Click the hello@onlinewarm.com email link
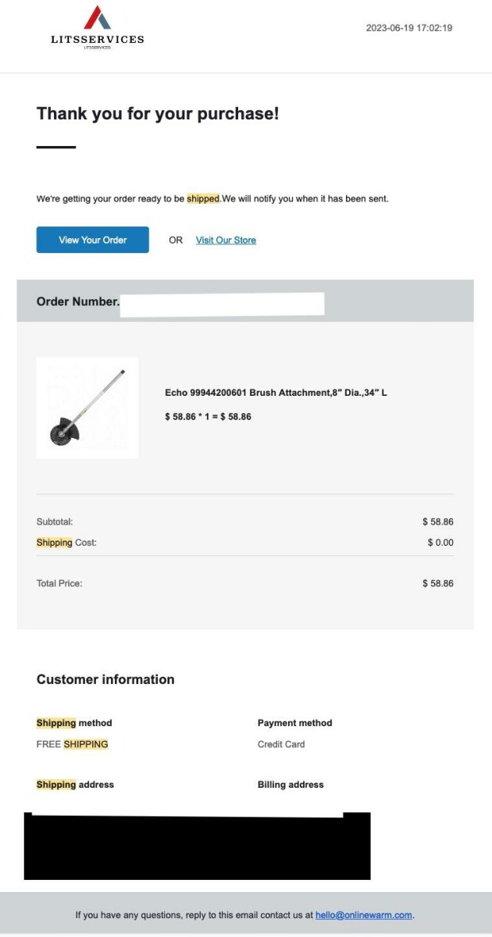The height and width of the screenshot is (937, 492). coord(363,914)
